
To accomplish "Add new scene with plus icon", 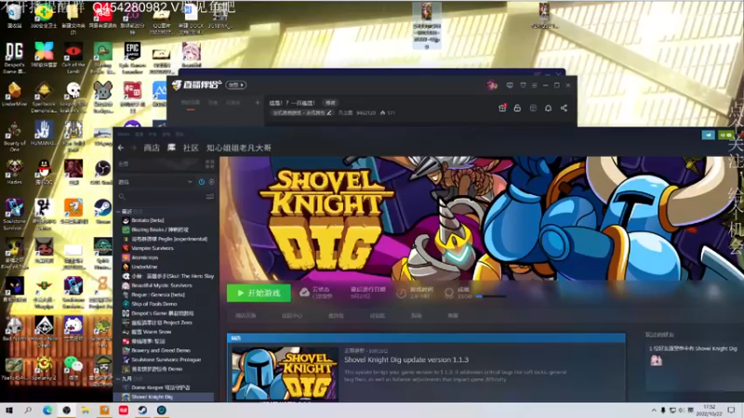I will (258, 102).
